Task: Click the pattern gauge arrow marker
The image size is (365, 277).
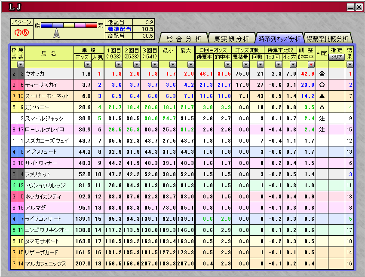Action: (57, 33)
